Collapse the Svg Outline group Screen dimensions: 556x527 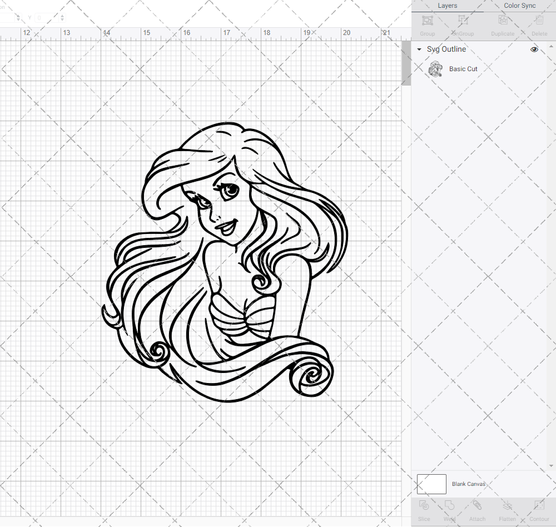[x=418, y=49]
